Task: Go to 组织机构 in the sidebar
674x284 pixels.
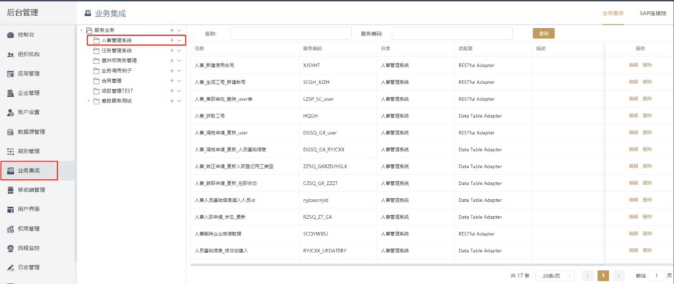Action: point(28,54)
